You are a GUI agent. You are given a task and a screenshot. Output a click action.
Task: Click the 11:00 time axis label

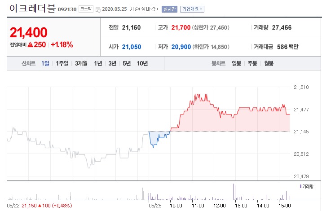(x=198, y=206)
